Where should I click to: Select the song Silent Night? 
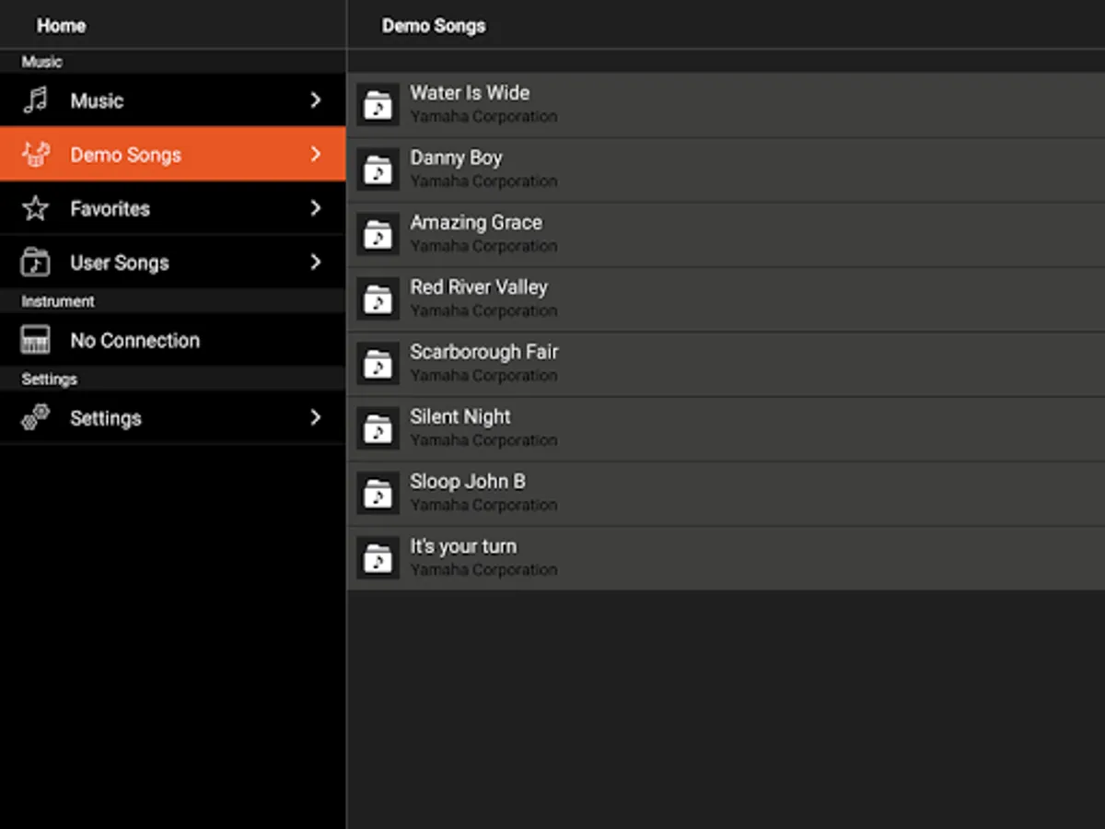coord(726,428)
